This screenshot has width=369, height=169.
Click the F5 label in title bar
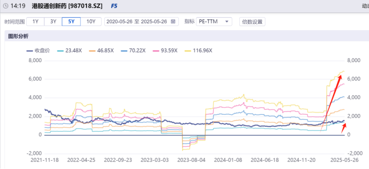[114, 6]
